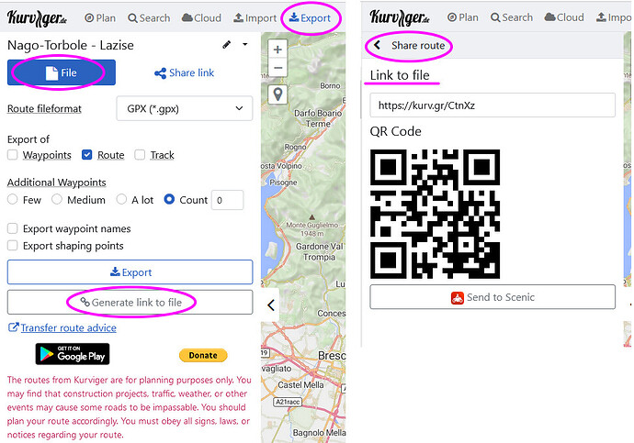The height and width of the screenshot is (443, 634).
Task: Click the map location pin button
Action: pyautogui.click(x=277, y=94)
